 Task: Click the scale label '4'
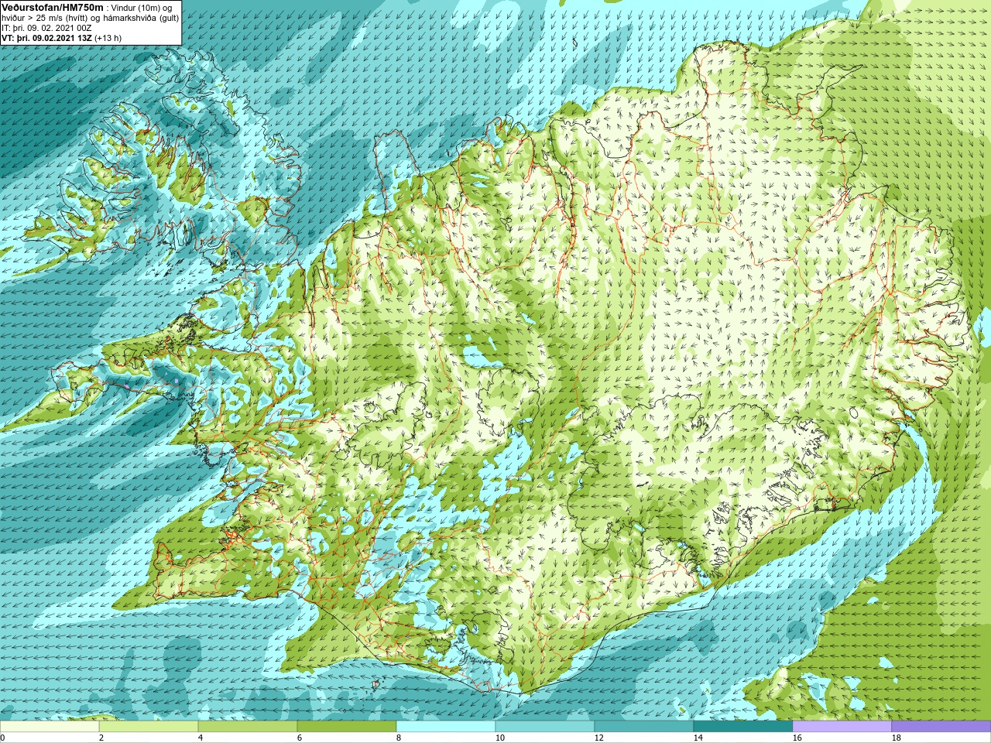coord(201,738)
